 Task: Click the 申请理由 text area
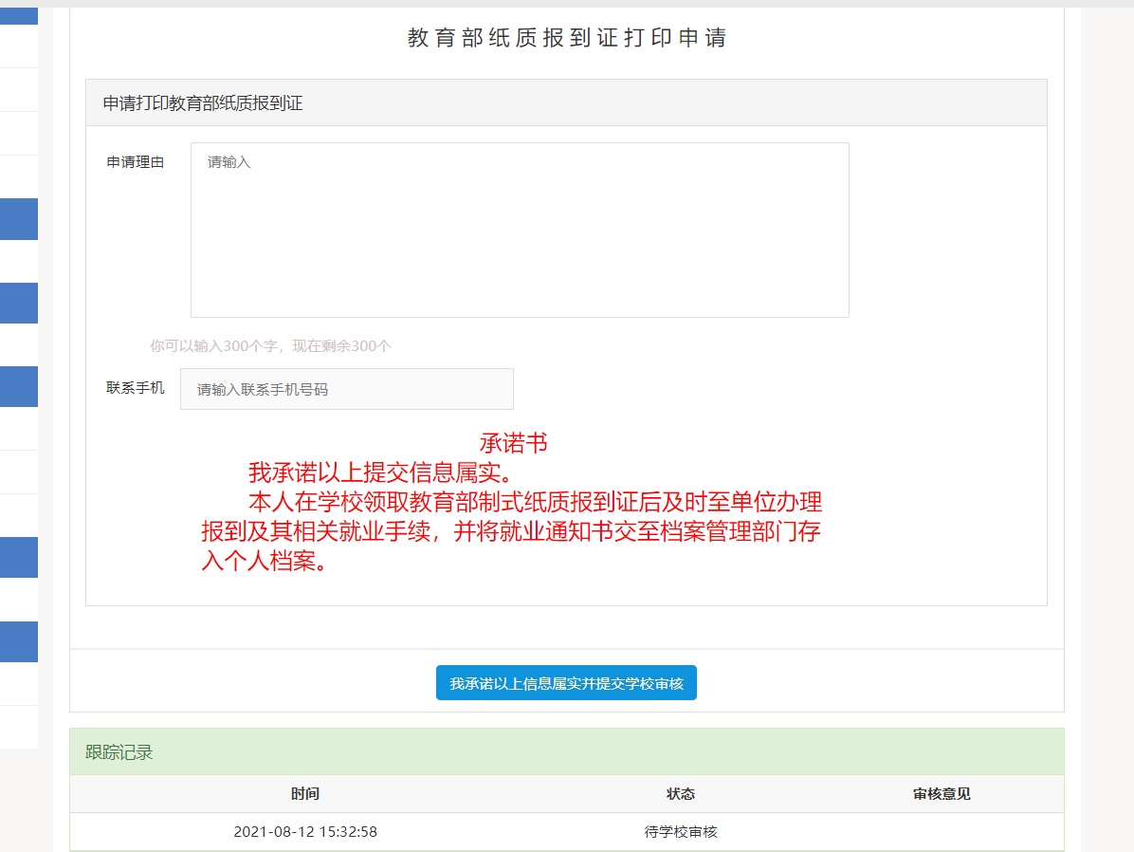pos(520,230)
